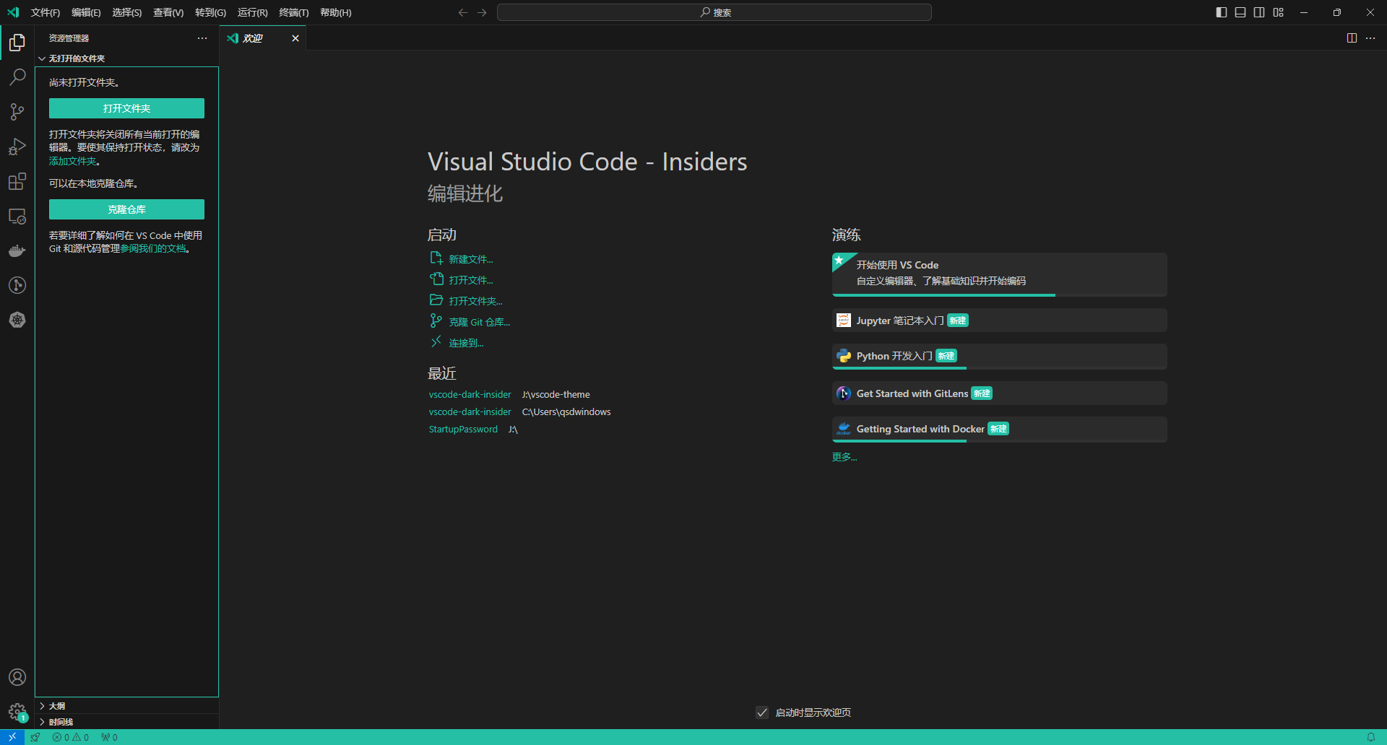Click the VS Code logo in title bar
The image size is (1387, 745).
(x=13, y=12)
